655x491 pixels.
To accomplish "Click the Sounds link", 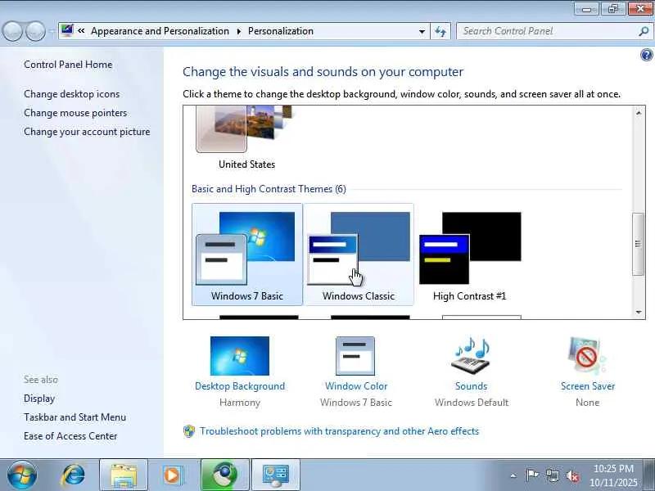I will tap(472, 386).
